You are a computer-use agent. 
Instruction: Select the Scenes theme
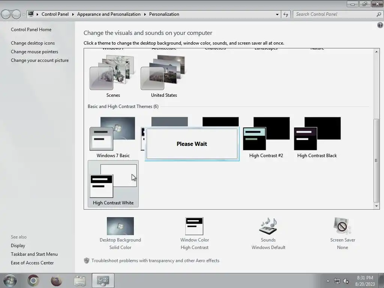pos(113,76)
